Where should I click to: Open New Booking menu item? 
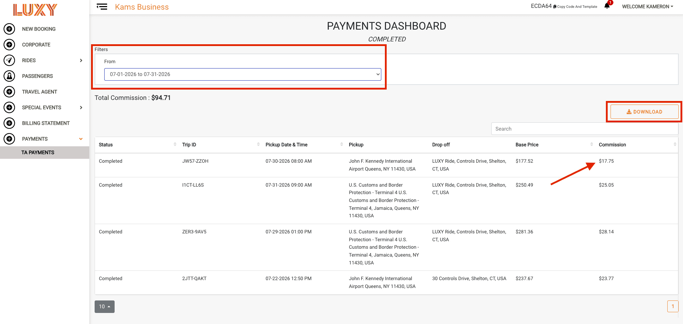click(39, 29)
